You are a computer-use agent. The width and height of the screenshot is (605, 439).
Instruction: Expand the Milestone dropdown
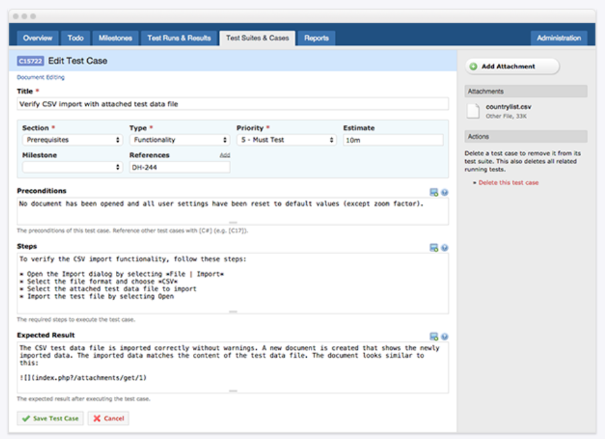pos(72,168)
